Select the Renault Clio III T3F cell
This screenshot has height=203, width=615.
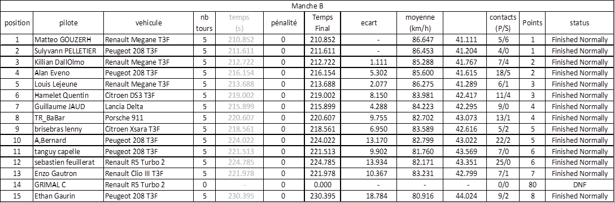[x=150, y=173]
